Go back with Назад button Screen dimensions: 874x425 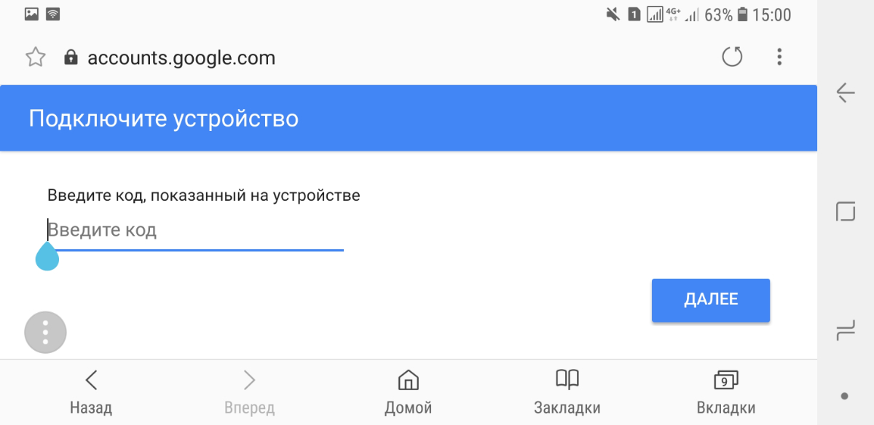[91, 392]
